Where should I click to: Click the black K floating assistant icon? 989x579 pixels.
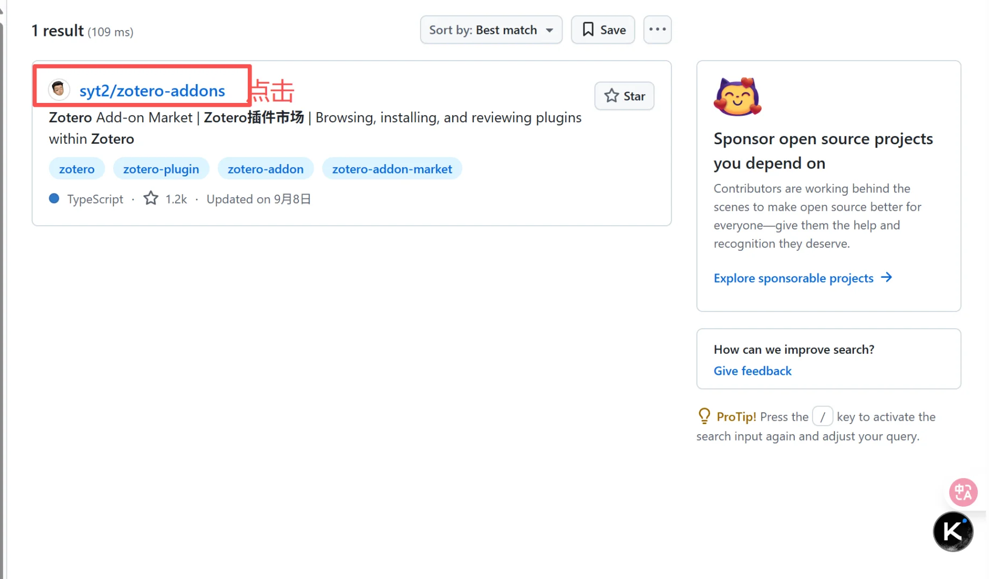click(x=953, y=531)
